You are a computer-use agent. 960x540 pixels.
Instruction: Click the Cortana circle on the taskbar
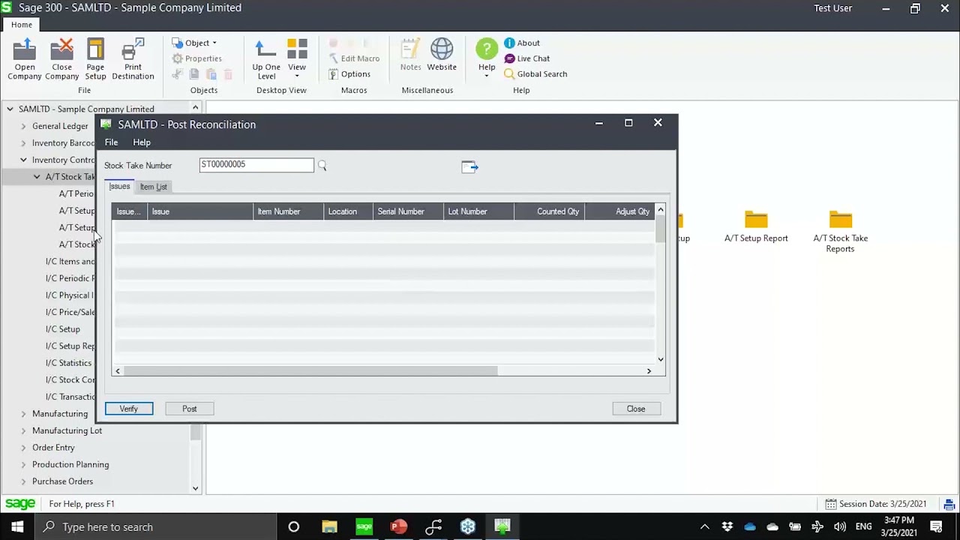pyautogui.click(x=294, y=526)
